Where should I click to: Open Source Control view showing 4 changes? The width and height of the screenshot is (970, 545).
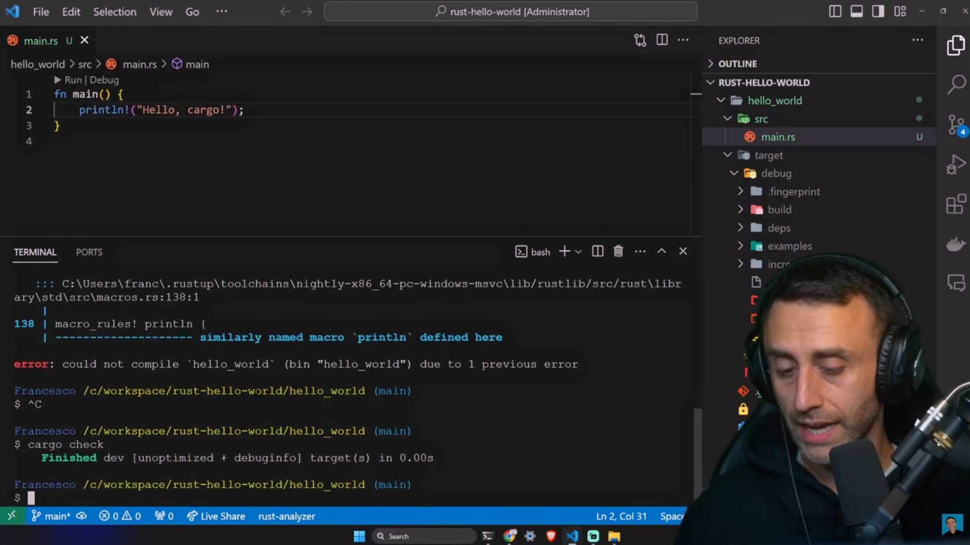(x=955, y=124)
